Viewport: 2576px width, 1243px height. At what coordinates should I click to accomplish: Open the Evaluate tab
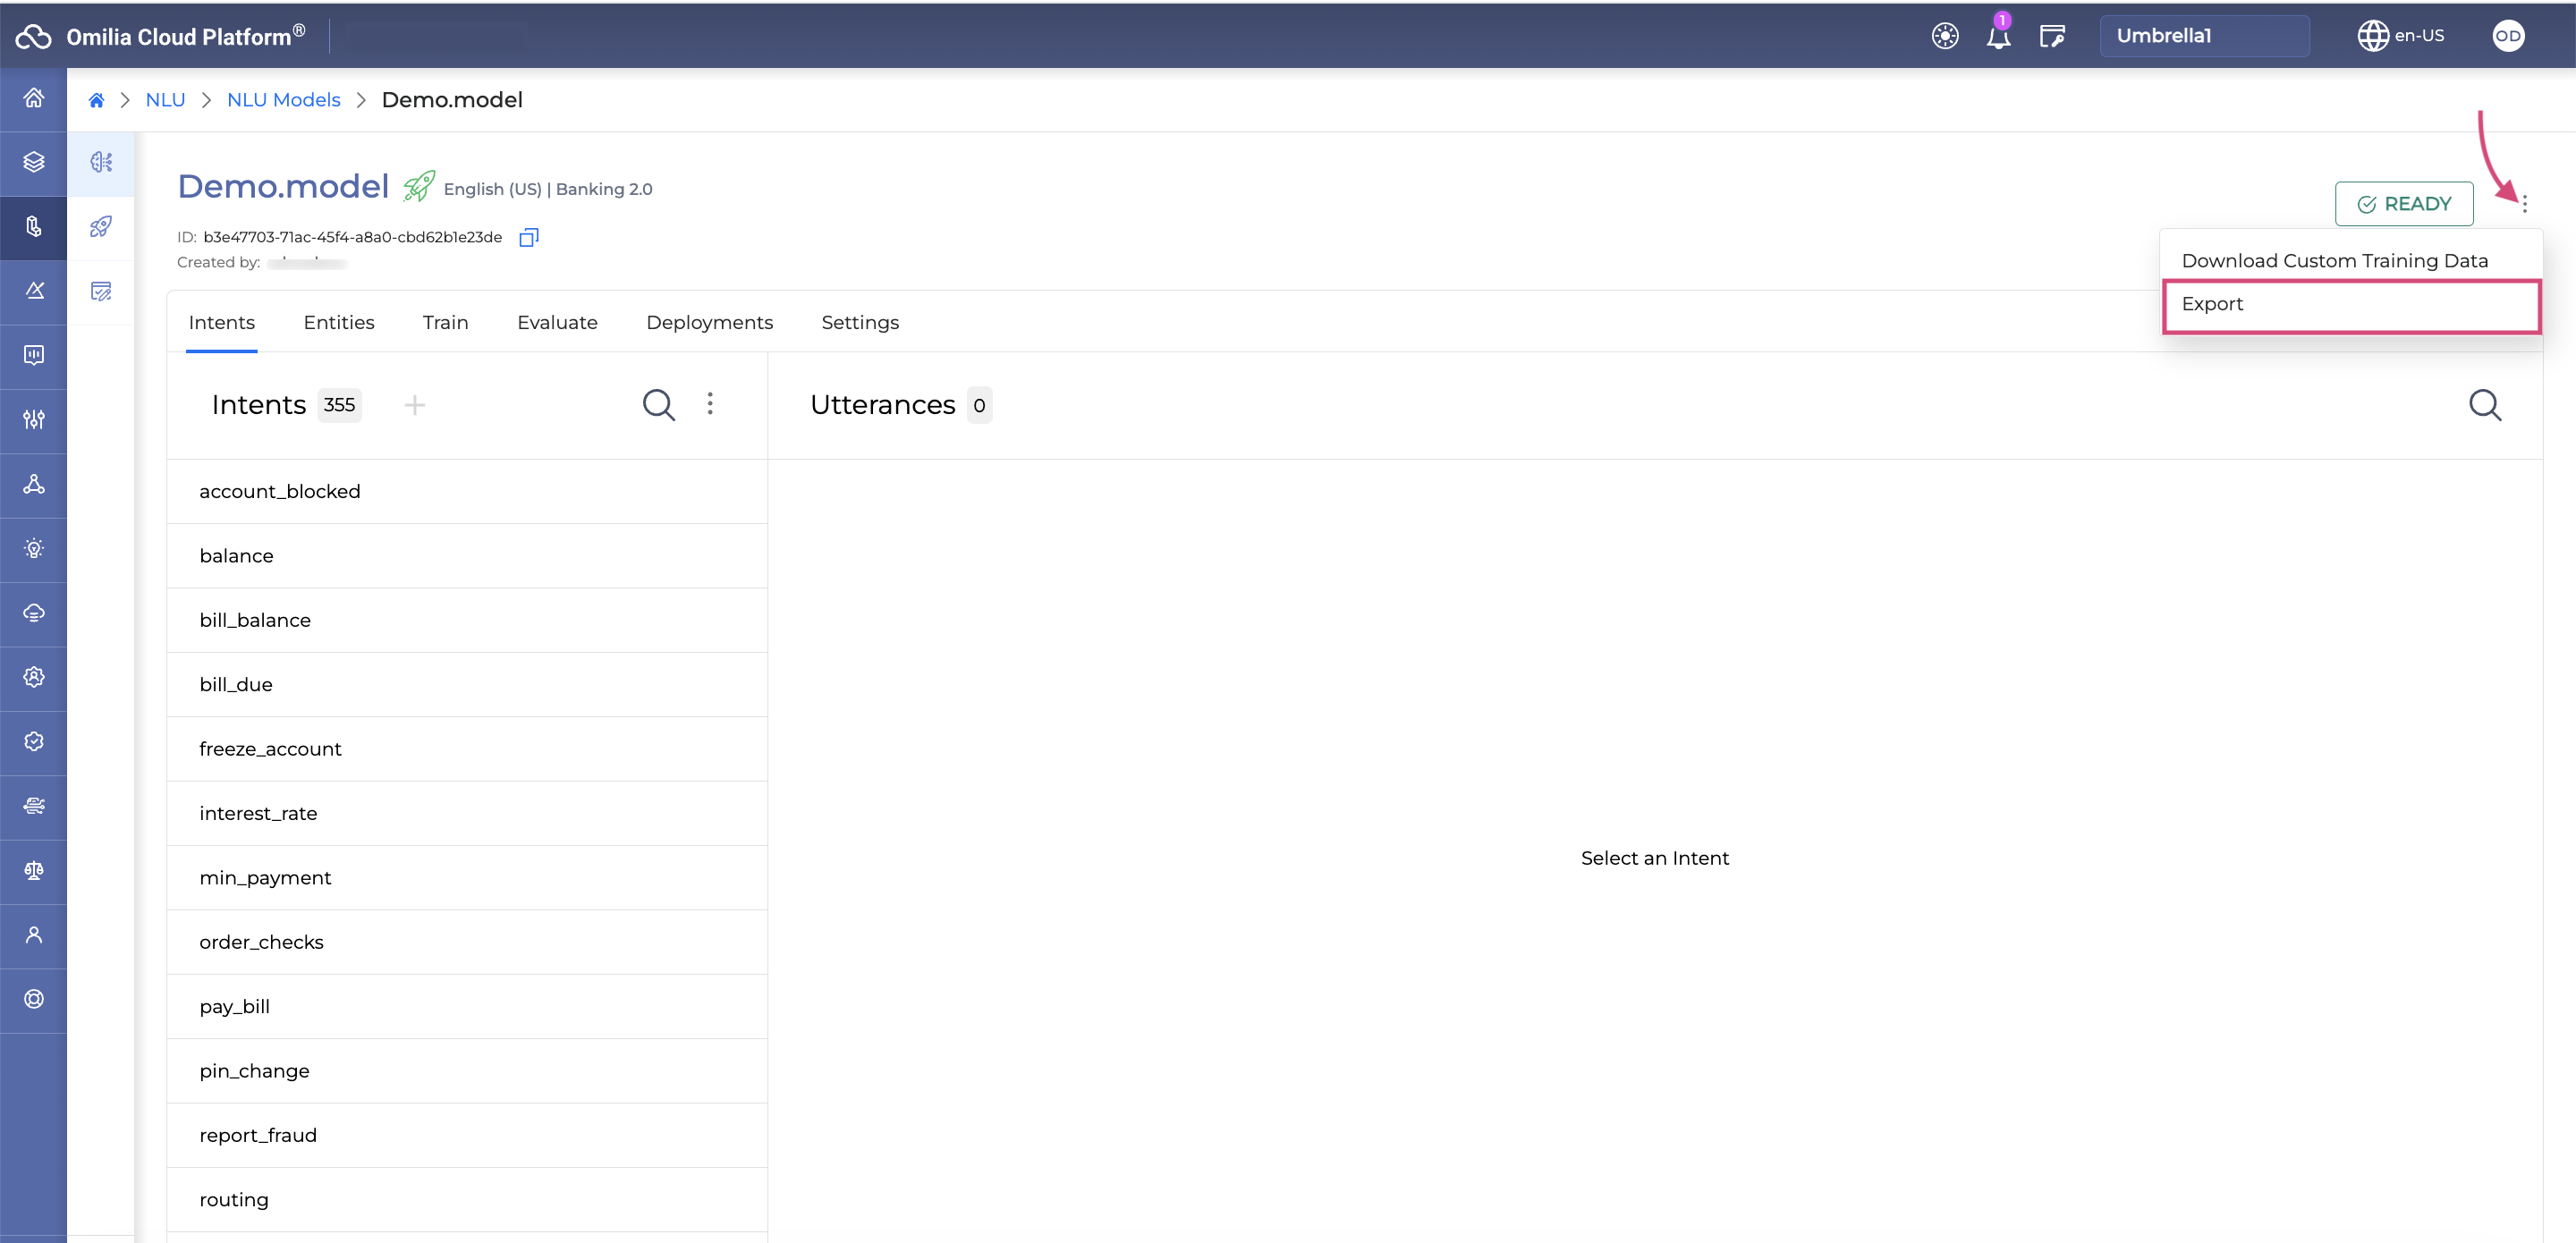557,322
